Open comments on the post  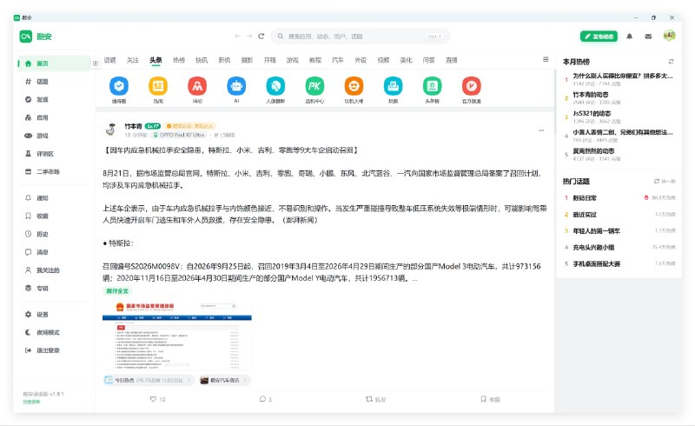[266, 399]
